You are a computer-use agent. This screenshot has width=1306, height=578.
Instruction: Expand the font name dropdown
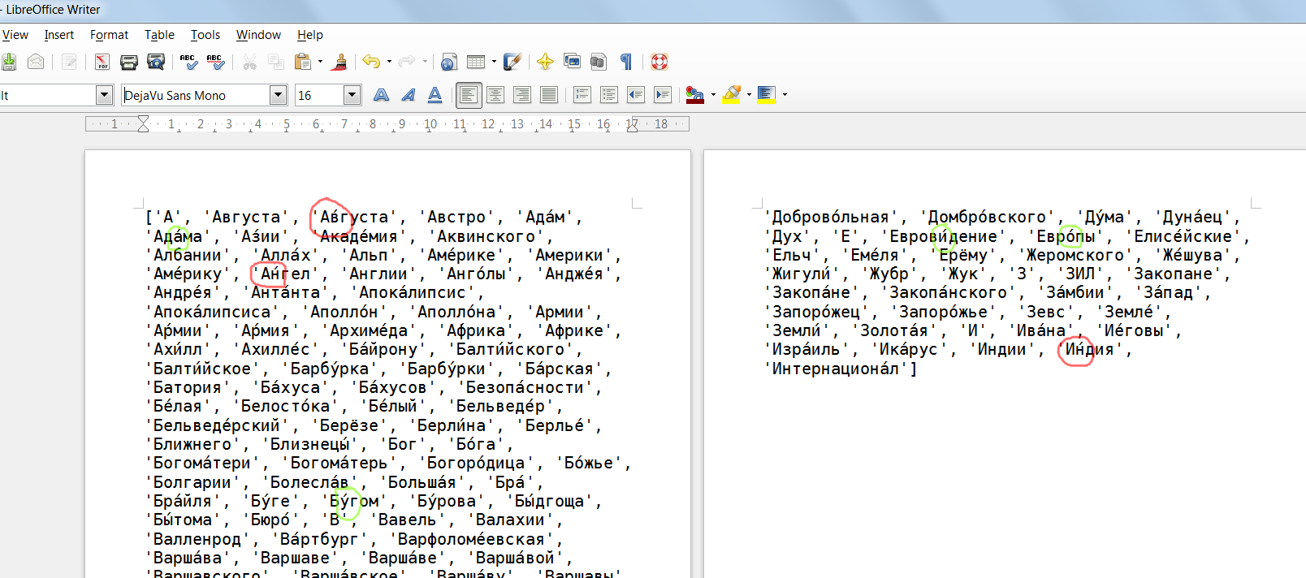[x=278, y=96]
